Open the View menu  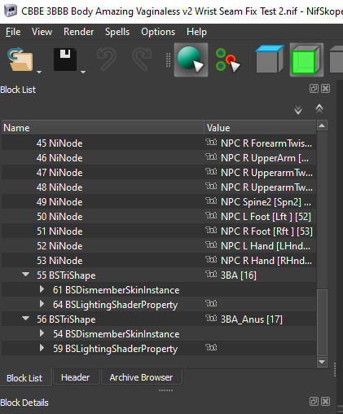pyautogui.click(x=42, y=32)
